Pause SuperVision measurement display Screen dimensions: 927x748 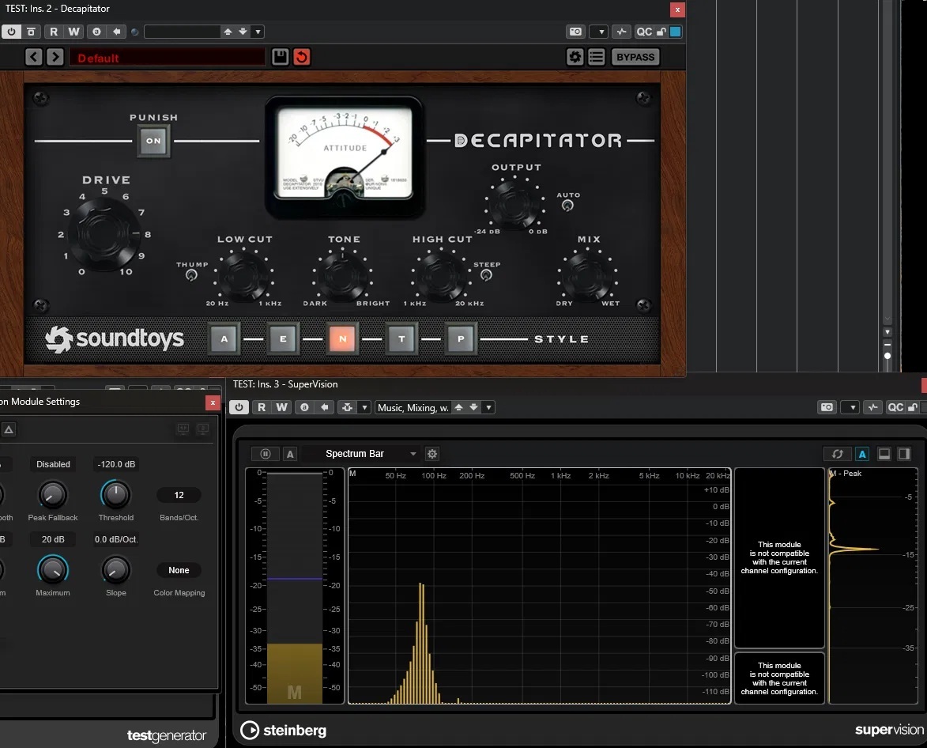pyautogui.click(x=266, y=454)
